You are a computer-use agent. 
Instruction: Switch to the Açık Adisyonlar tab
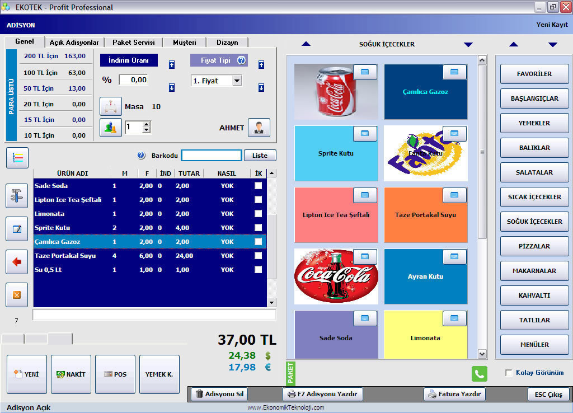(74, 43)
